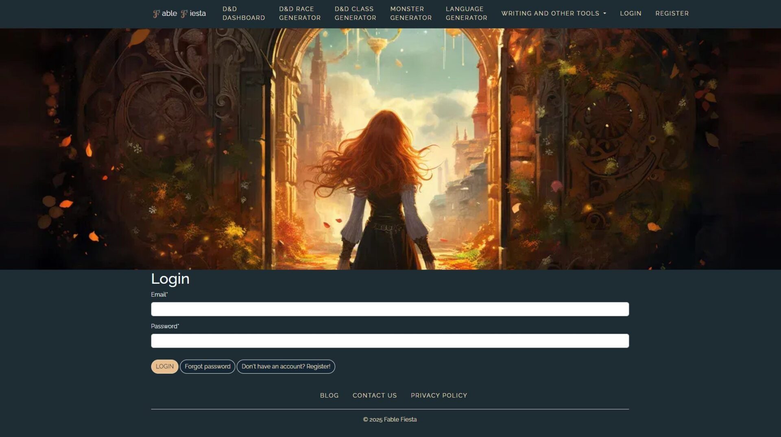Screen dimensions: 781x437
Task: Open Register from the top navigation
Action: (x=672, y=13)
